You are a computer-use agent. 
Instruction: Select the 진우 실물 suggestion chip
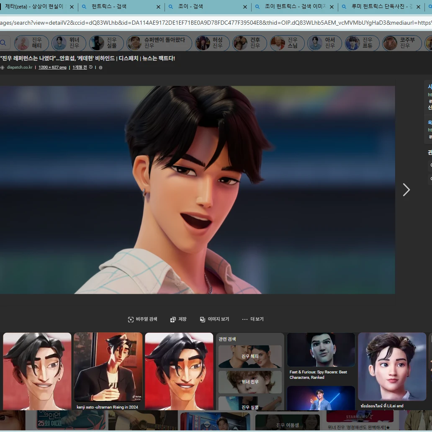pyautogui.click(x=106, y=43)
